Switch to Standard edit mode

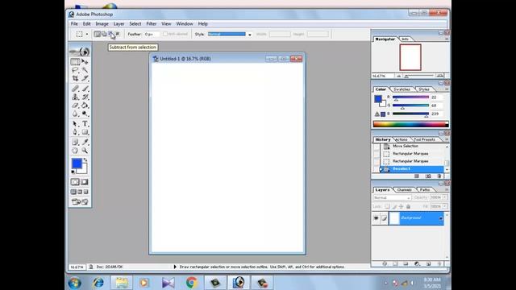click(x=75, y=182)
